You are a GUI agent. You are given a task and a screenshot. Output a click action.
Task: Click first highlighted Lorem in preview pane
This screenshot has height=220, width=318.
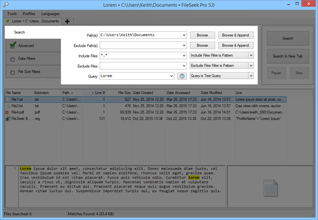(25, 169)
